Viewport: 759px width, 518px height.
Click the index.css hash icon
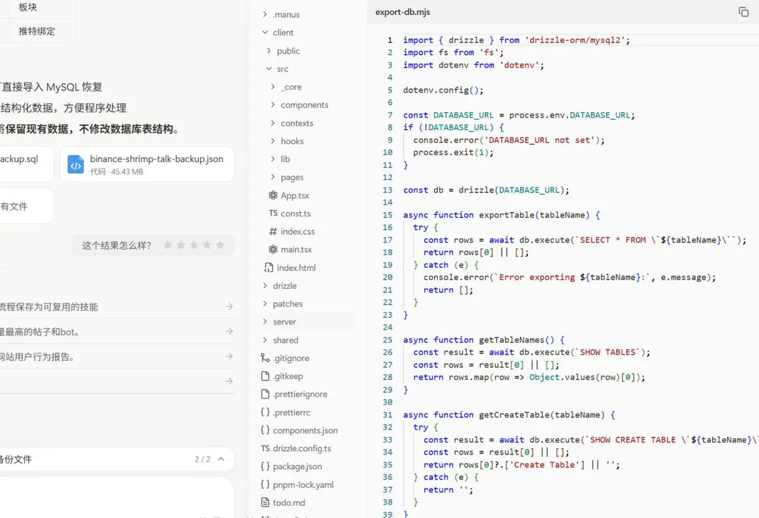(273, 232)
